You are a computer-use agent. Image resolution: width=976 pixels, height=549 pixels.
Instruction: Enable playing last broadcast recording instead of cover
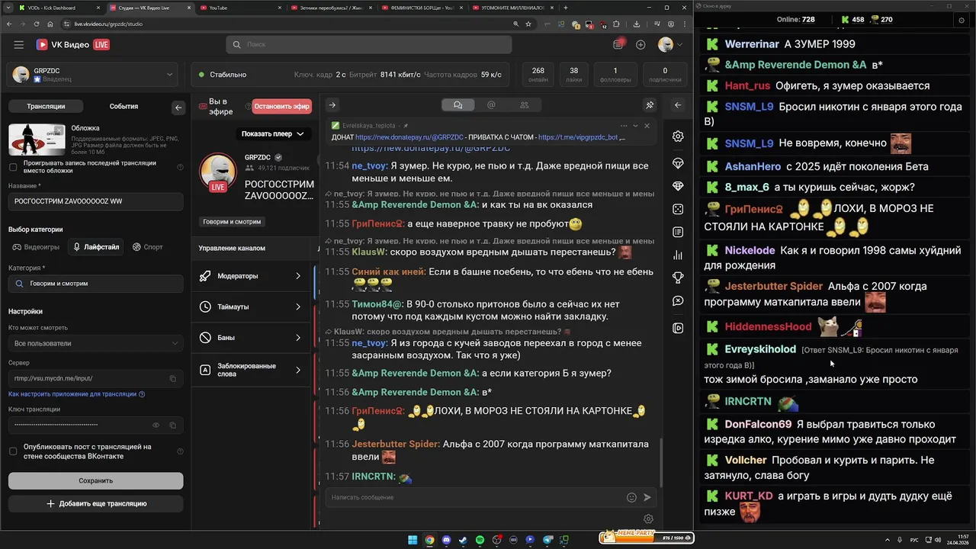(13, 167)
